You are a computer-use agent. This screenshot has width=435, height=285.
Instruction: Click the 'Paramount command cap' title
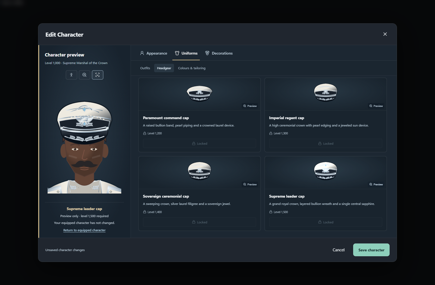pos(166,118)
